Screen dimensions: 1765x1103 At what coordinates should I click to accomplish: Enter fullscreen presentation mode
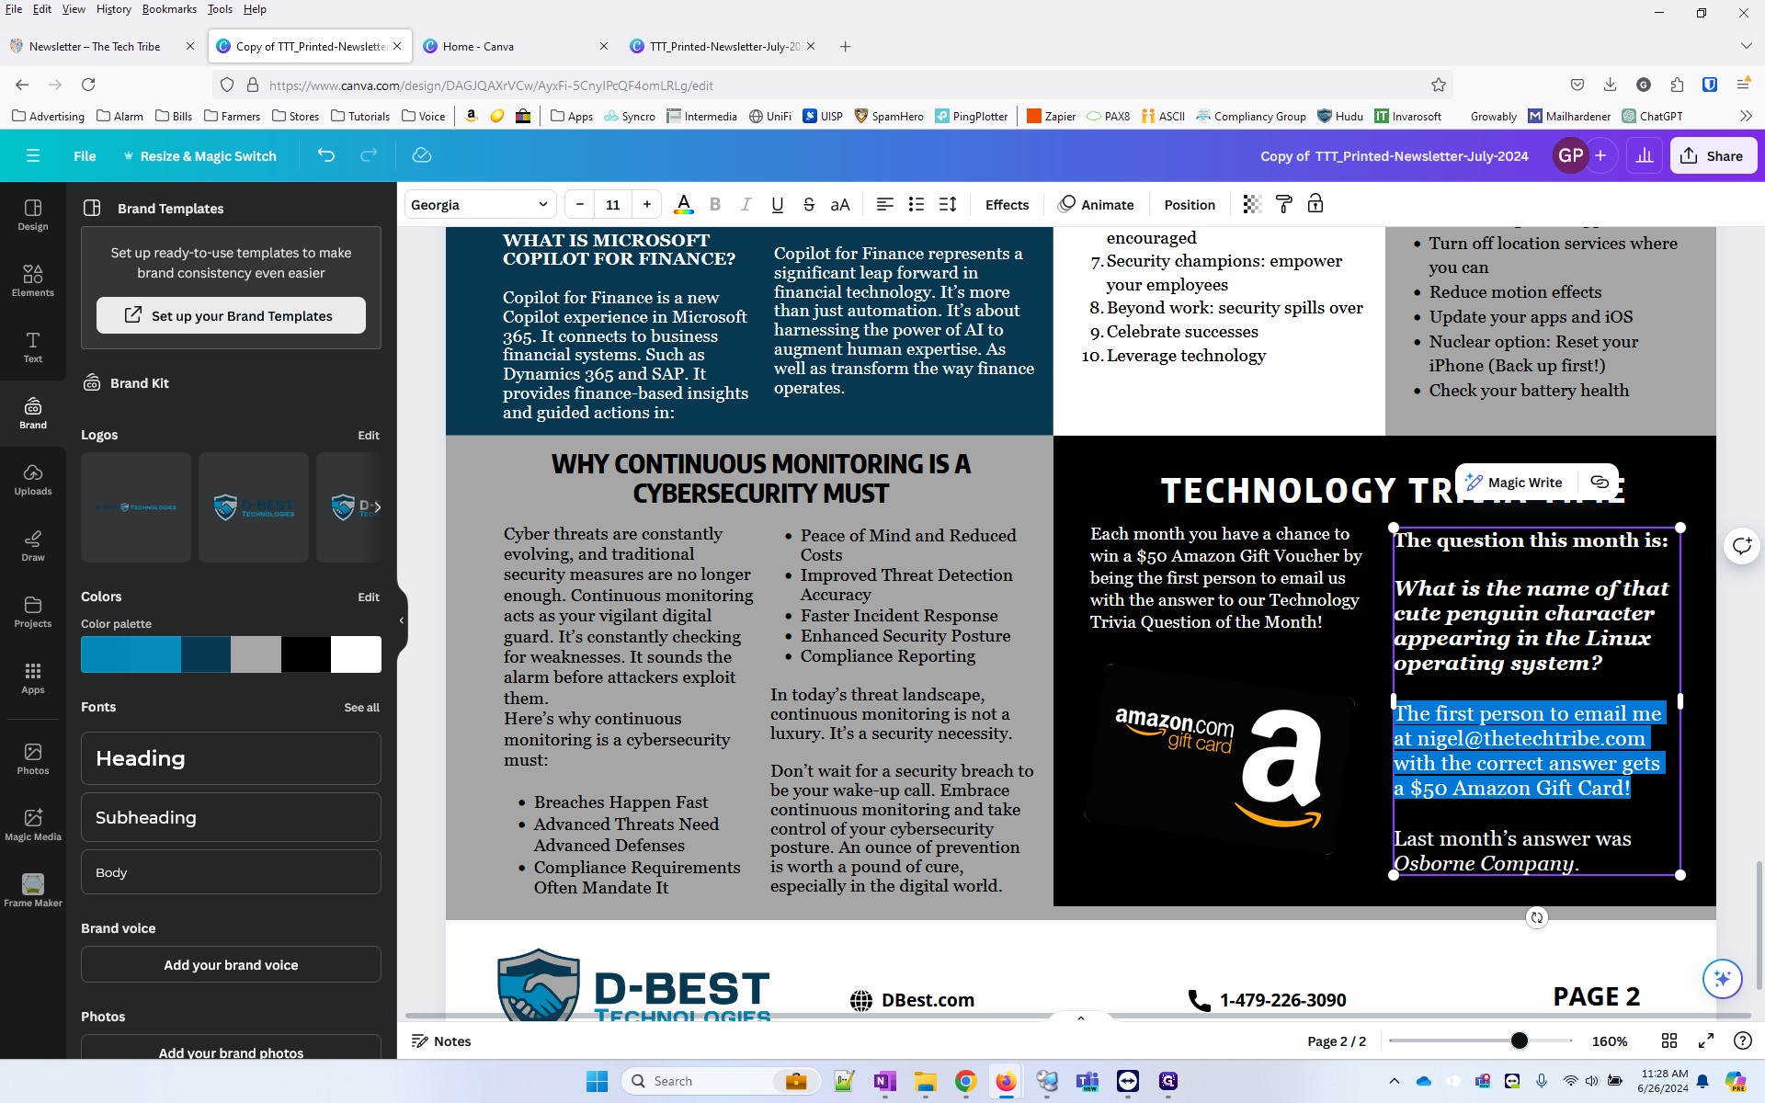[1706, 1040]
